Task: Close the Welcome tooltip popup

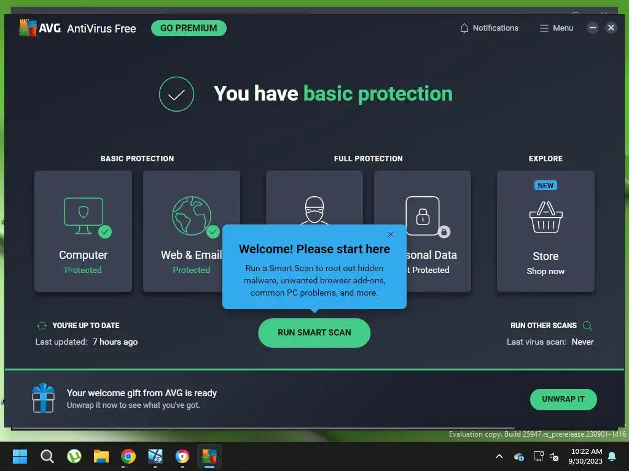Action: 390,234
